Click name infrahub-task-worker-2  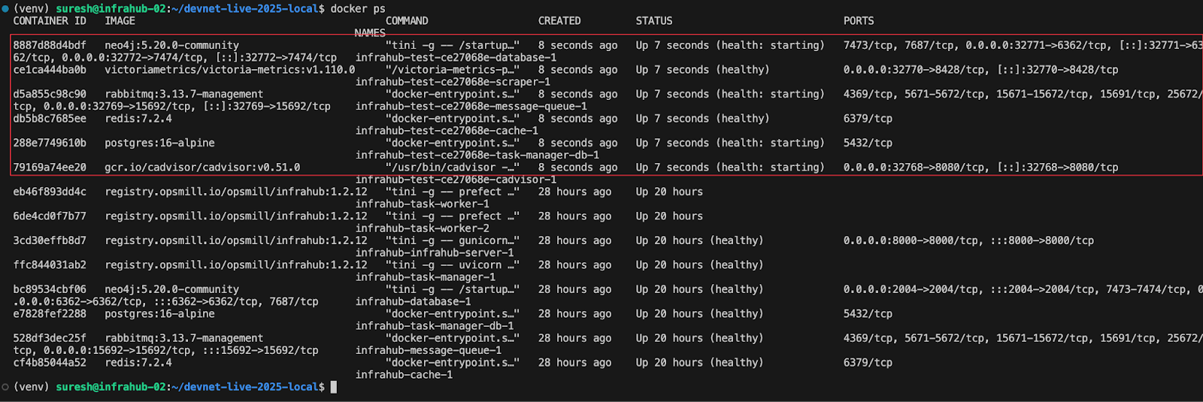423,228
